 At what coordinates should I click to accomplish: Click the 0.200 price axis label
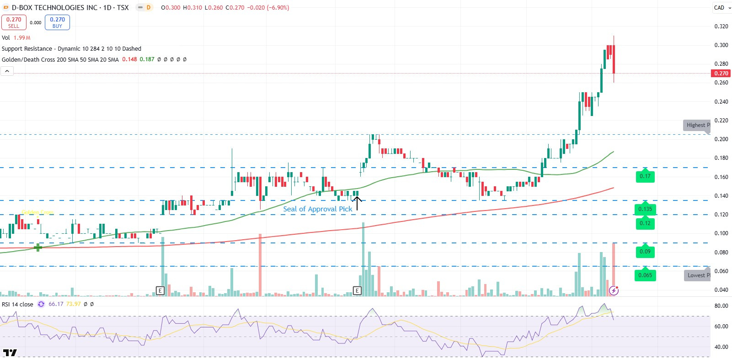click(721, 139)
